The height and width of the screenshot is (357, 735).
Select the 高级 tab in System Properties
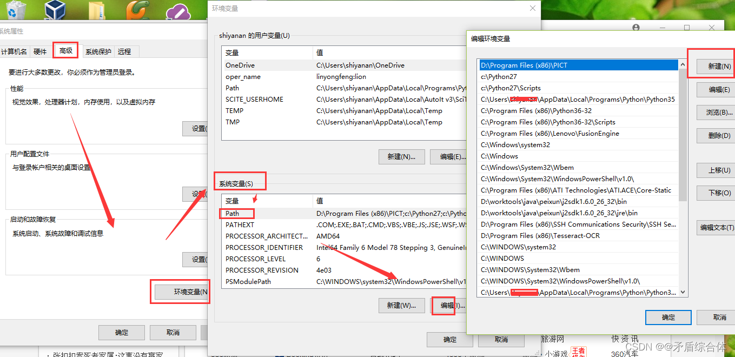66,50
